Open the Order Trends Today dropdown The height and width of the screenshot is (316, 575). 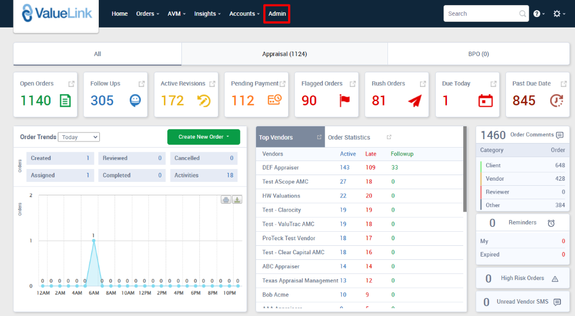point(79,137)
